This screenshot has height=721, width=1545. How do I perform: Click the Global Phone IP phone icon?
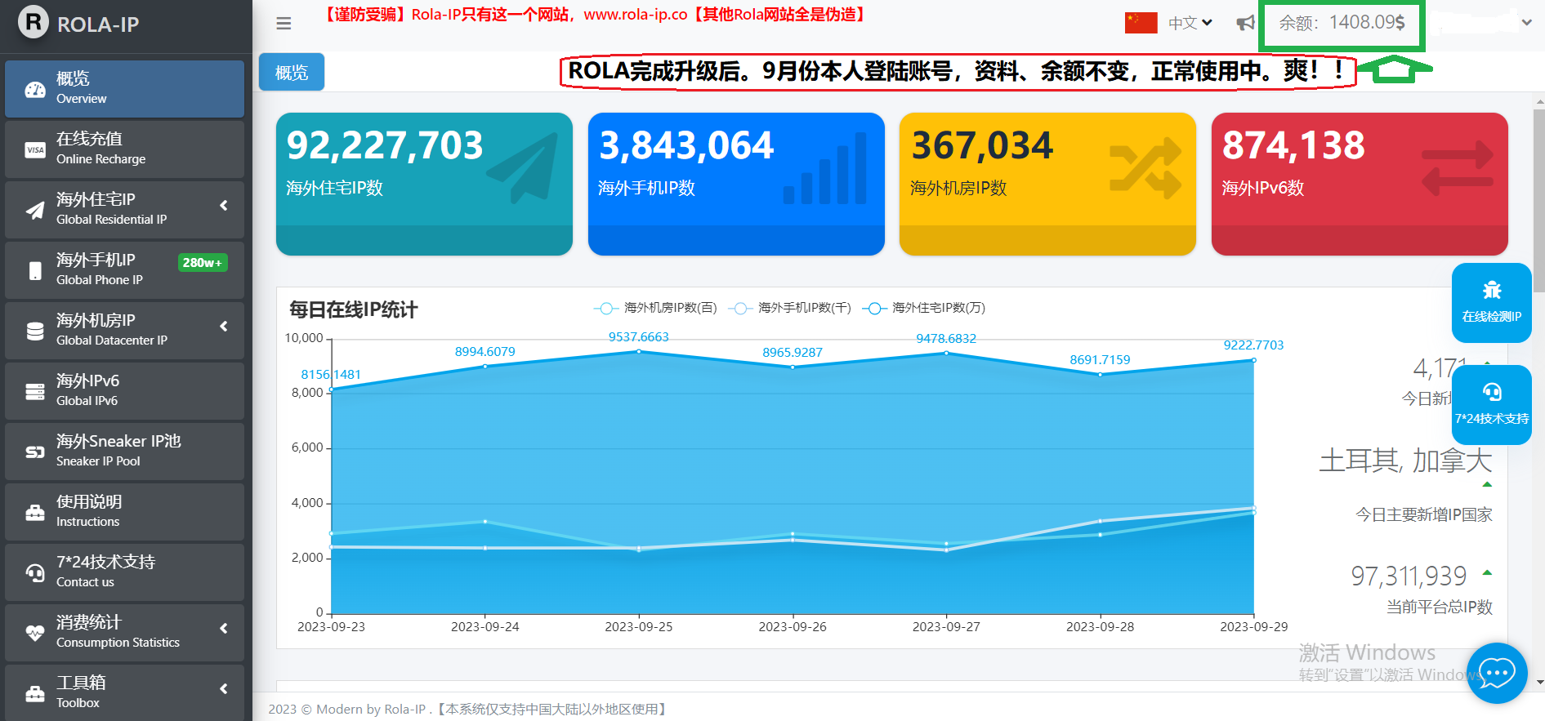tap(35, 270)
